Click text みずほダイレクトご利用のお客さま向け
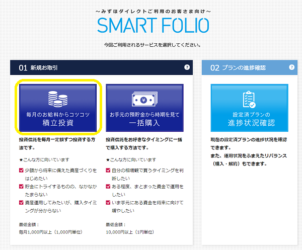Viewport: 302px width, 250px height. click(153, 12)
